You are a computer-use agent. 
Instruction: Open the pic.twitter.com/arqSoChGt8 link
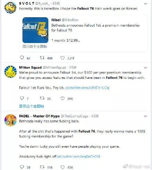pyautogui.click(x=78, y=157)
